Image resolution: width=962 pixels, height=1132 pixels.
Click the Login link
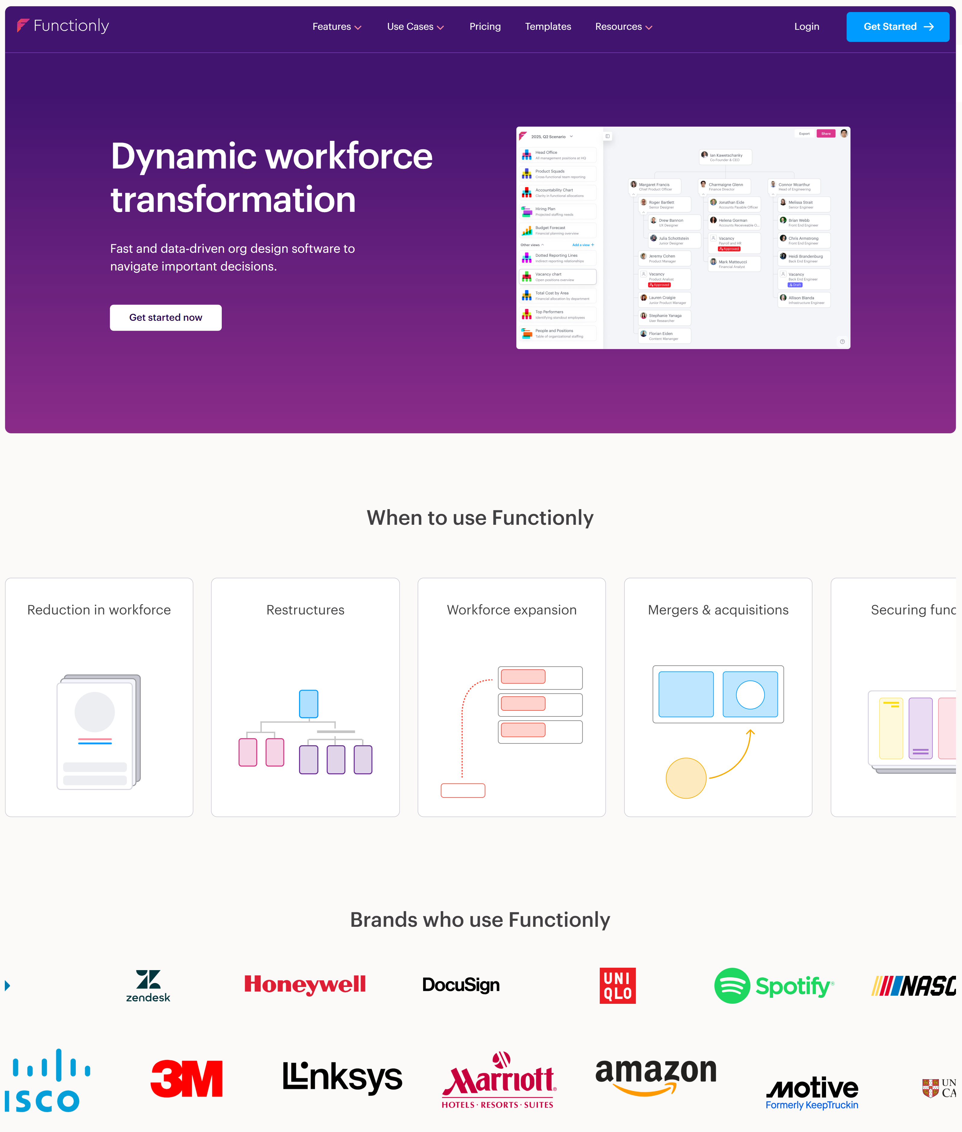pyautogui.click(x=806, y=26)
